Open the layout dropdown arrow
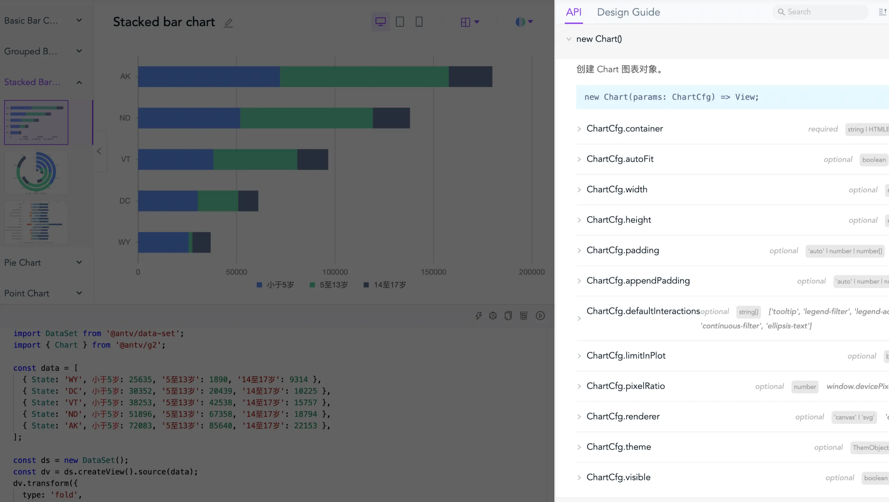This screenshot has height=502, width=889. coord(477,22)
